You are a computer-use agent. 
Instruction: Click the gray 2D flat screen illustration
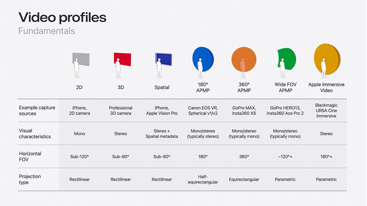point(82,59)
